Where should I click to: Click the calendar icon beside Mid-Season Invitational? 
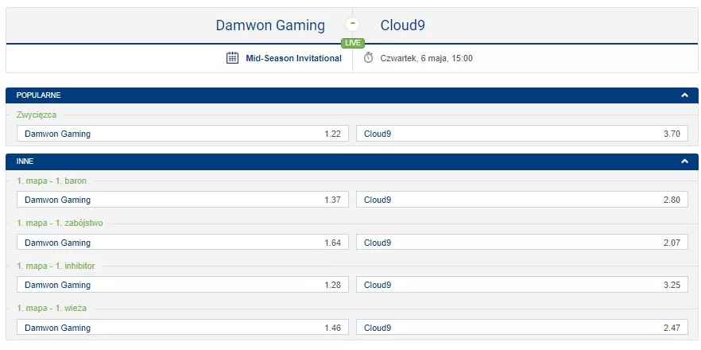point(232,57)
